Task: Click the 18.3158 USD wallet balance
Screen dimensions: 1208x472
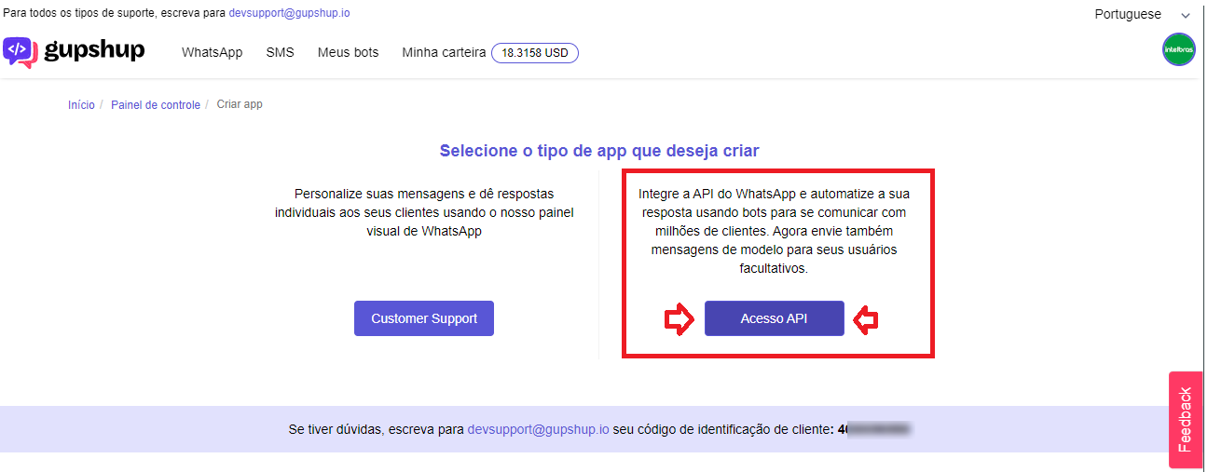Action: pos(535,53)
